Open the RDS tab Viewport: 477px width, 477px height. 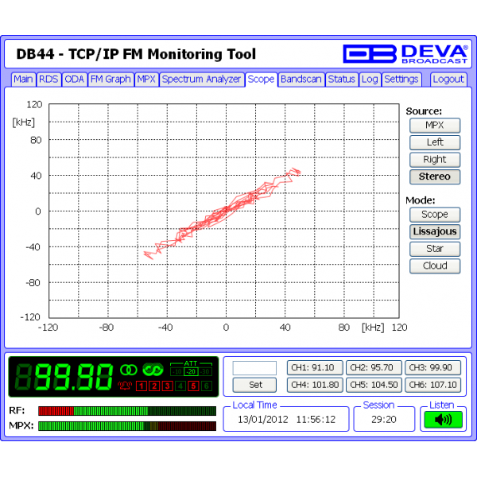coord(48,79)
